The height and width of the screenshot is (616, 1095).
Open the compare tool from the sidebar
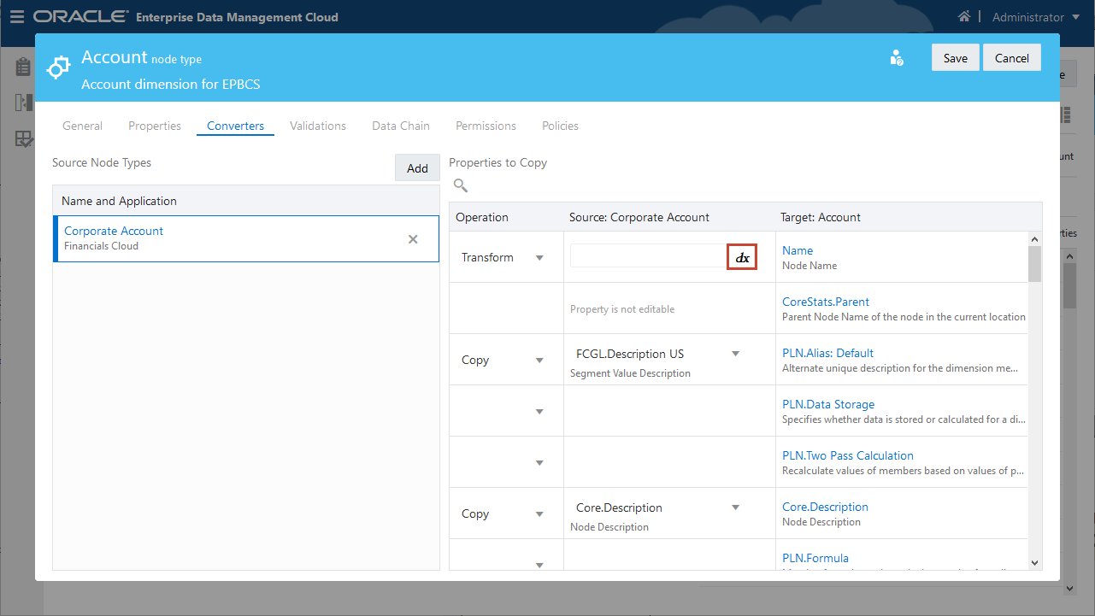click(22, 102)
